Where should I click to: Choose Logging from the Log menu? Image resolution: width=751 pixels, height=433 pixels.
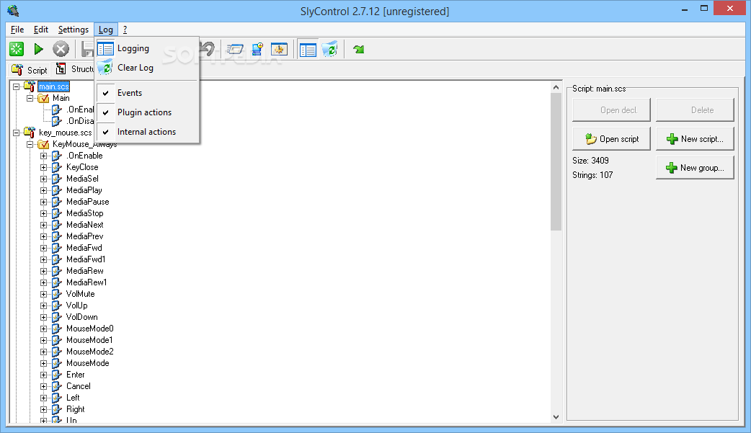[147, 48]
